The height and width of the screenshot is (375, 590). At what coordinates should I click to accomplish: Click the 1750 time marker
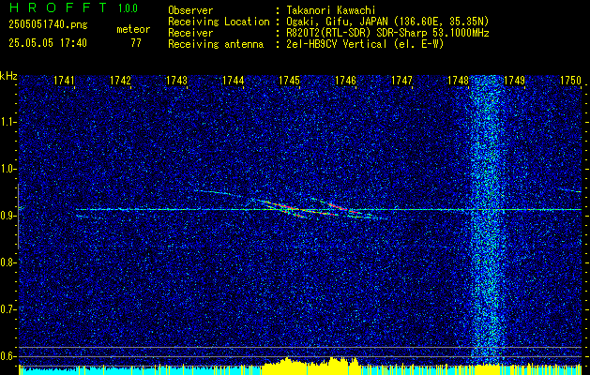coord(571,80)
